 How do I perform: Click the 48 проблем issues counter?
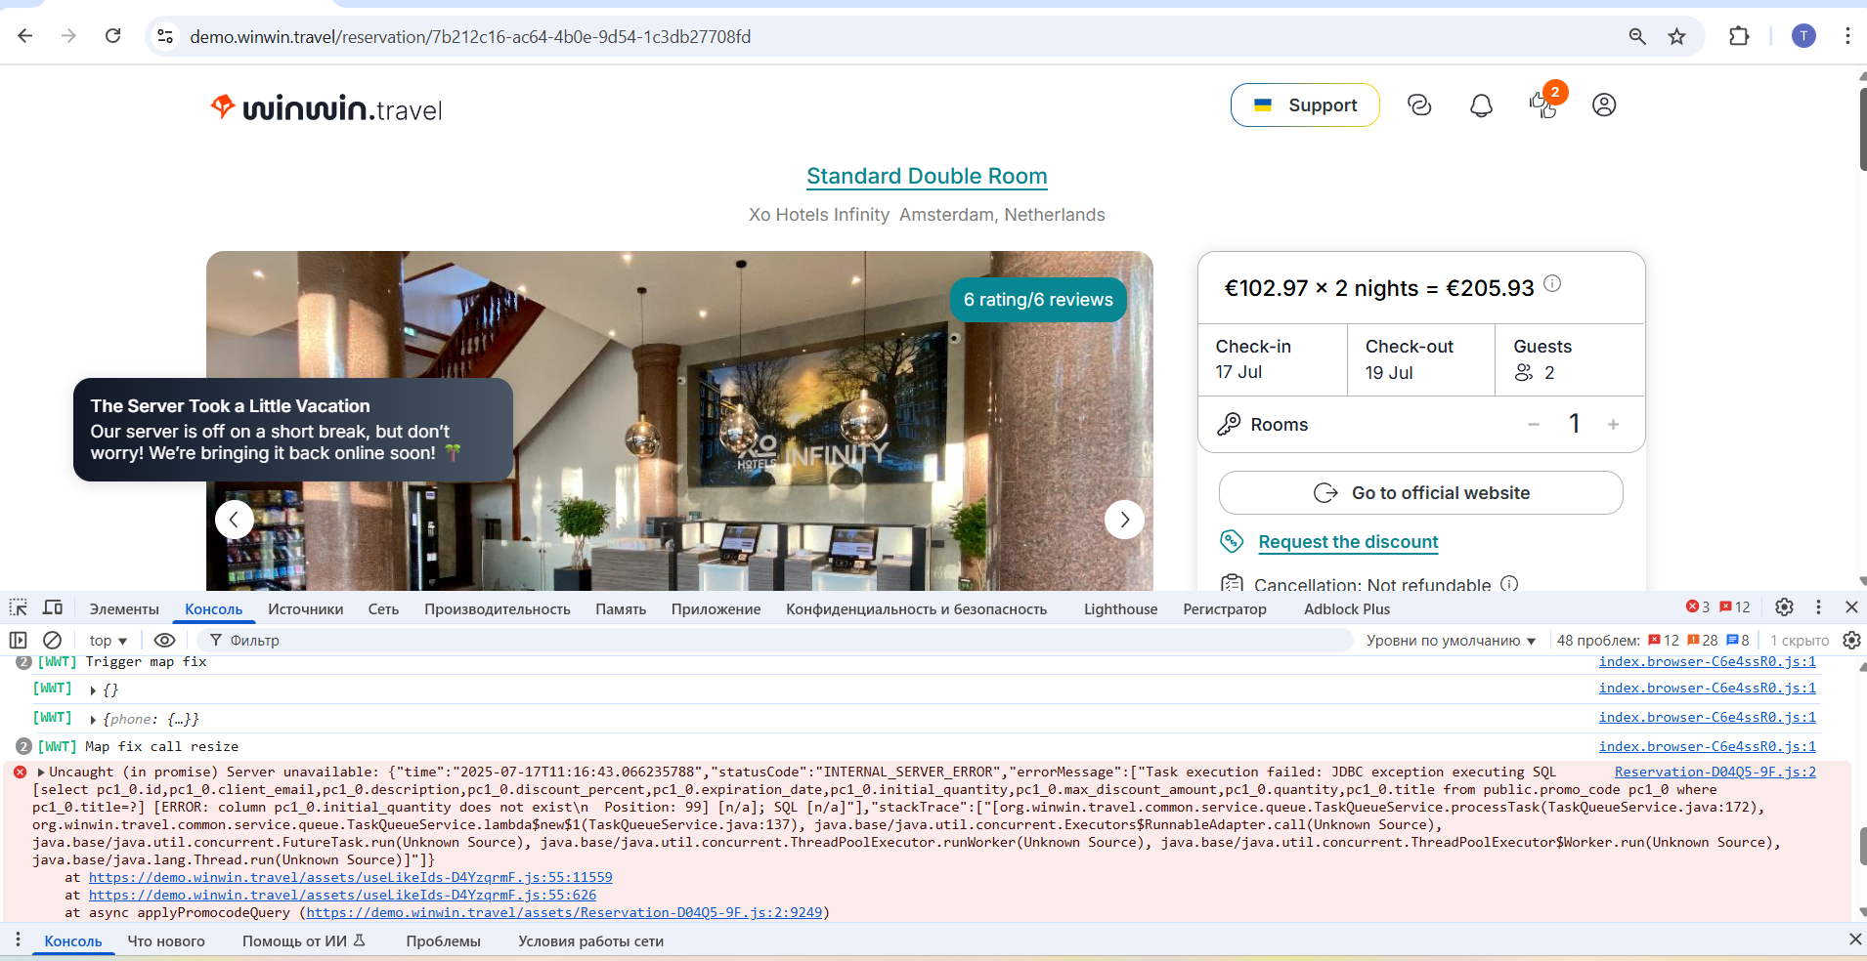click(x=1653, y=641)
